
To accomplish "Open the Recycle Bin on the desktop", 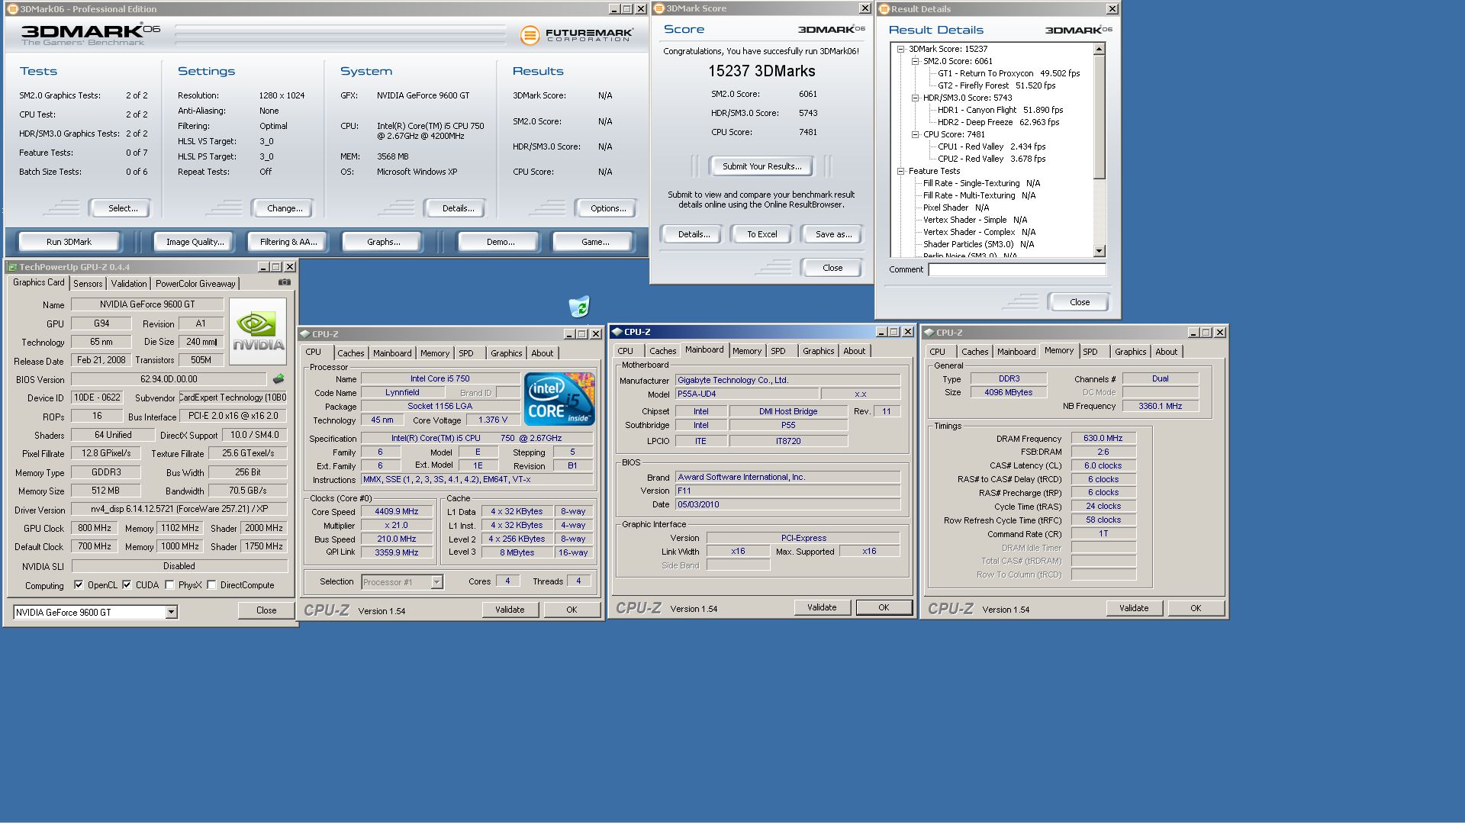I will [x=579, y=307].
